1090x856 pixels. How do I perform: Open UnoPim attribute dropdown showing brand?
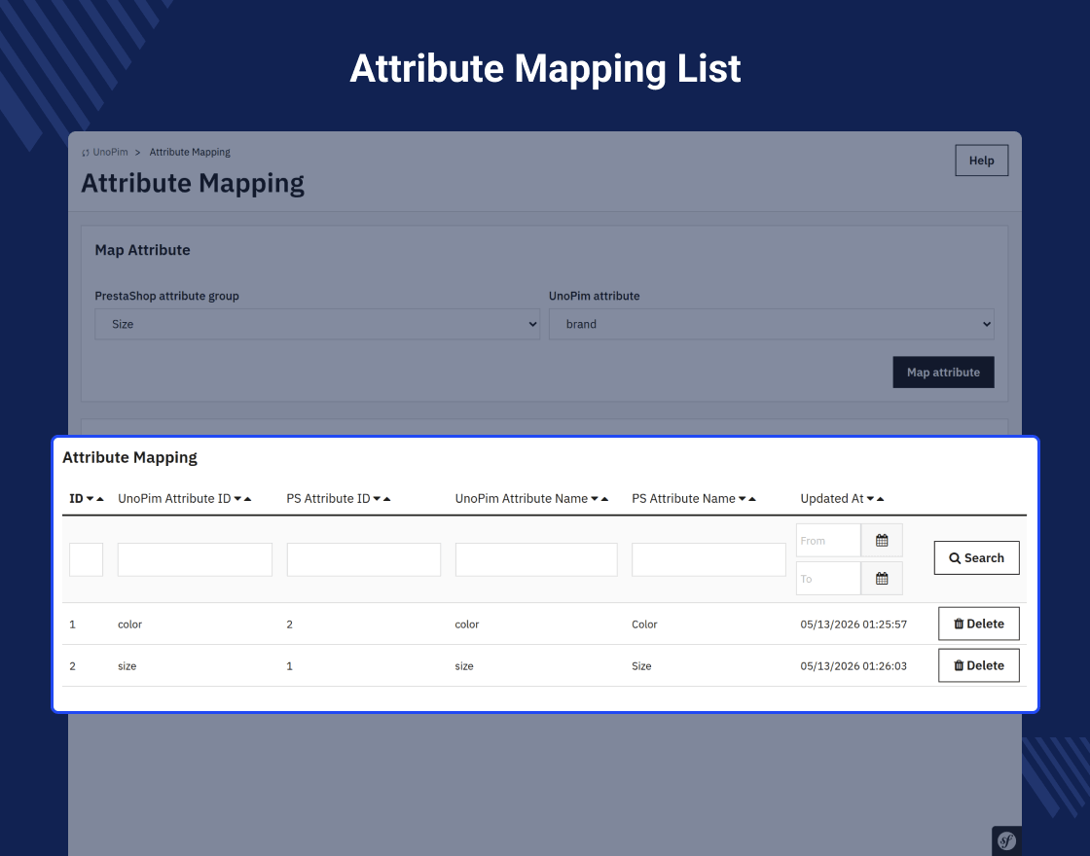point(772,325)
